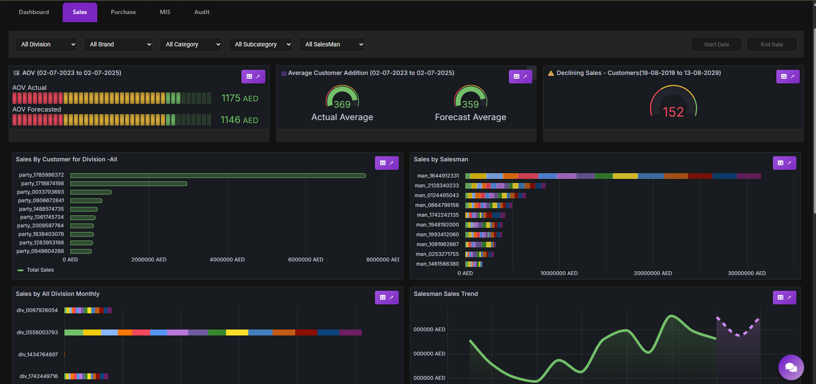Open the All Division dropdown
Screen dimensions: 816x384
46,44
